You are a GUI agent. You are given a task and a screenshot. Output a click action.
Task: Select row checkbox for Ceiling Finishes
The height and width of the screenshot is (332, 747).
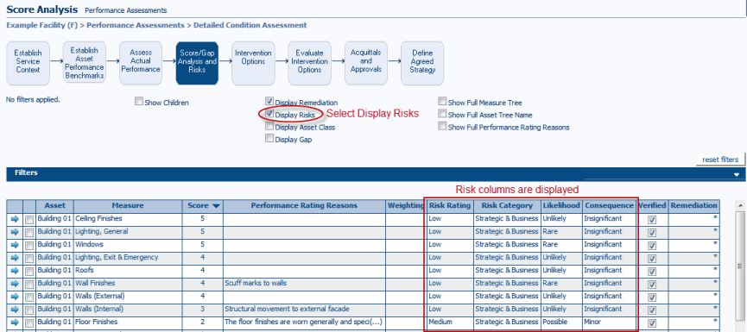coord(29,220)
